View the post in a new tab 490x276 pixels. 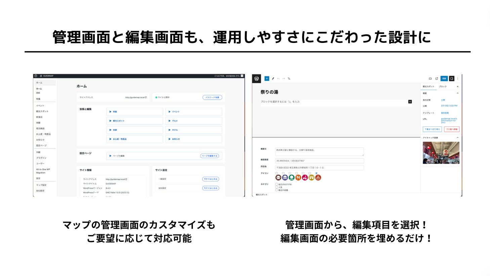pyautogui.click(x=437, y=78)
